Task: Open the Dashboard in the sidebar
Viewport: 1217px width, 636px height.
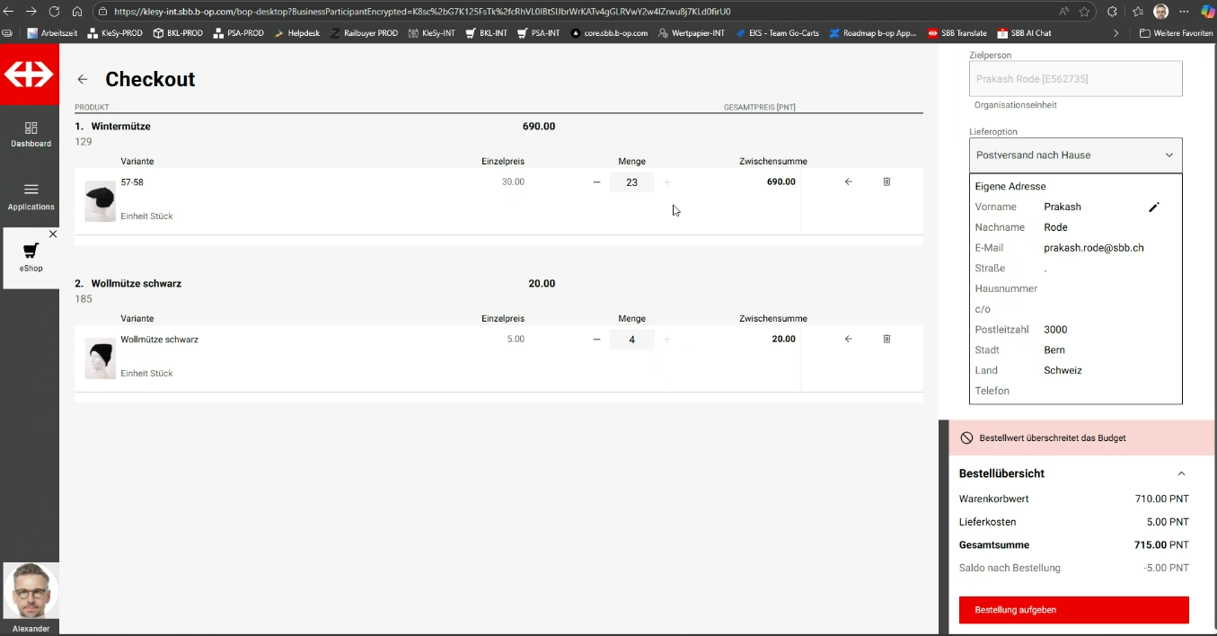Action: coord(31,134)
